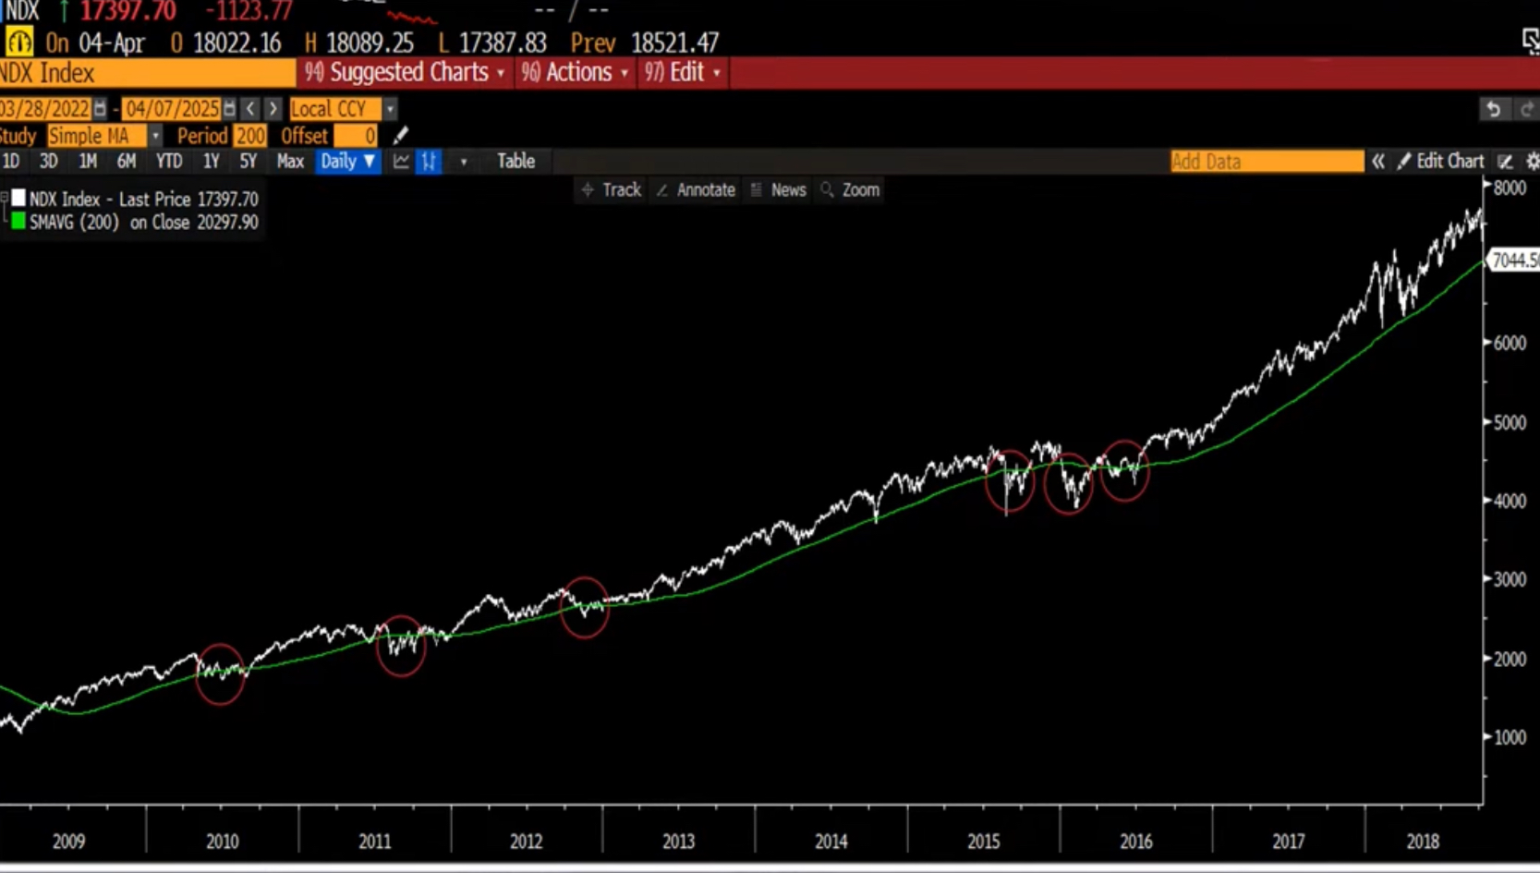Open the Daily periodicity dropdown
The height and width of the screenshot is (873, 1540).
tap(348, 162)
